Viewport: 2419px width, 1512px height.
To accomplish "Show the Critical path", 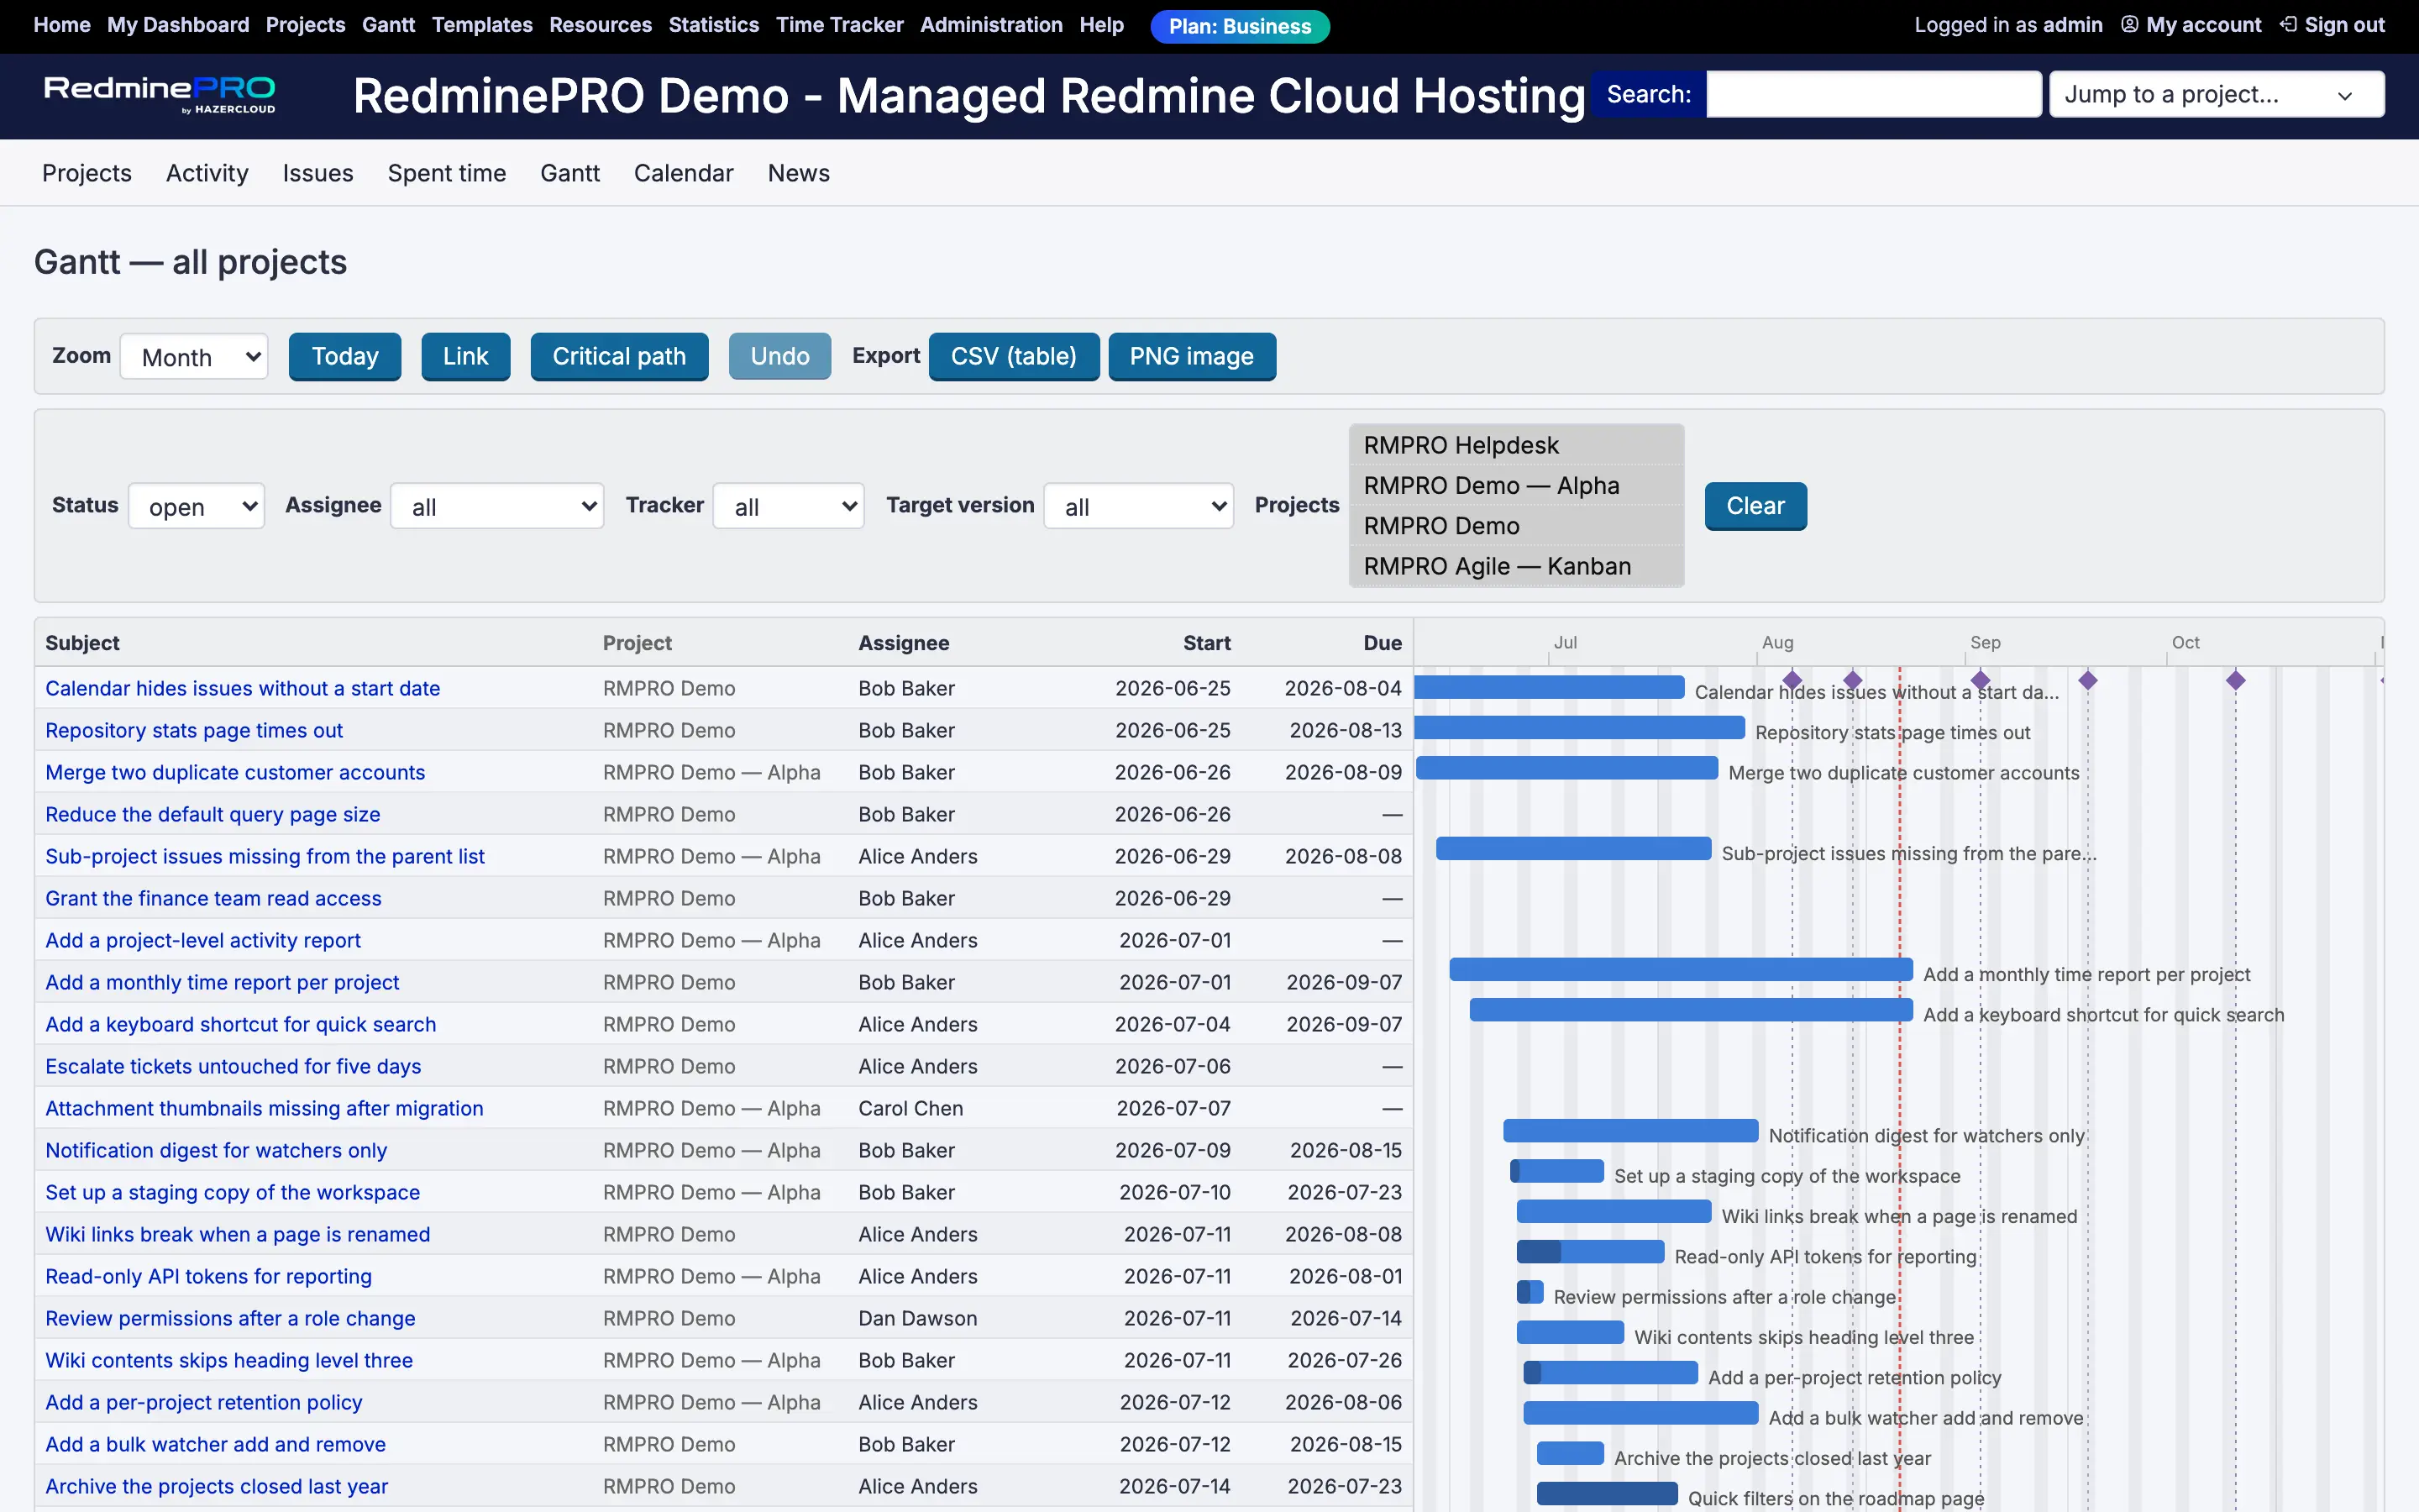I will [620, 357].
